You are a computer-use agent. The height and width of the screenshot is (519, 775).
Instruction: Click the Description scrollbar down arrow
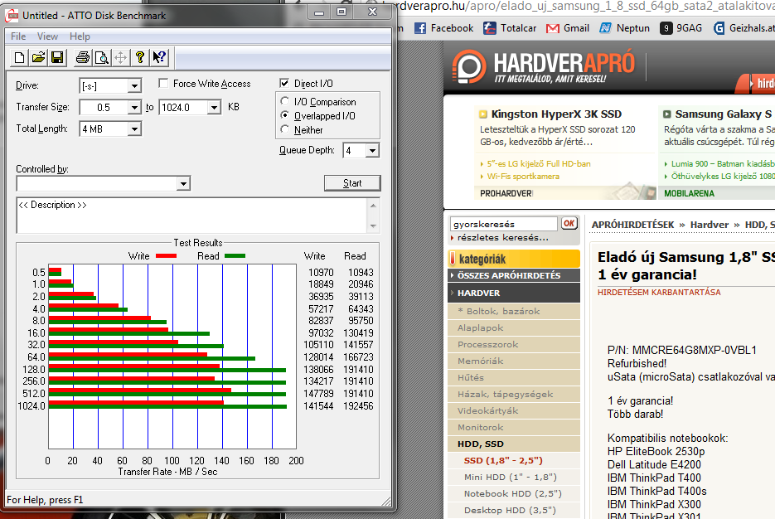(373, 226)
